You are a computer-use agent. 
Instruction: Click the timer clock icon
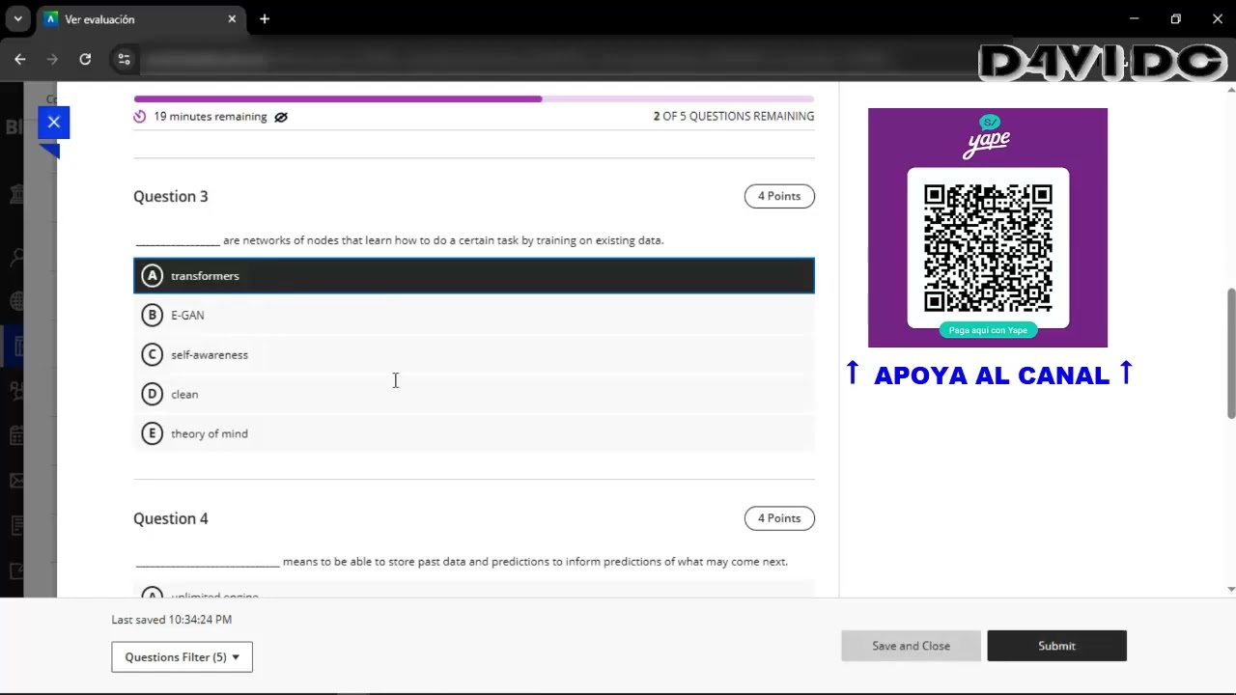point(140,117)
